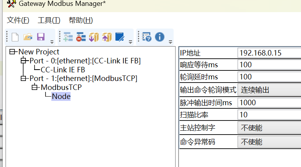Screen dimensions: 301x167
Task: Select the CC-Link IE FB child node
Action: [x=63, y=70]
